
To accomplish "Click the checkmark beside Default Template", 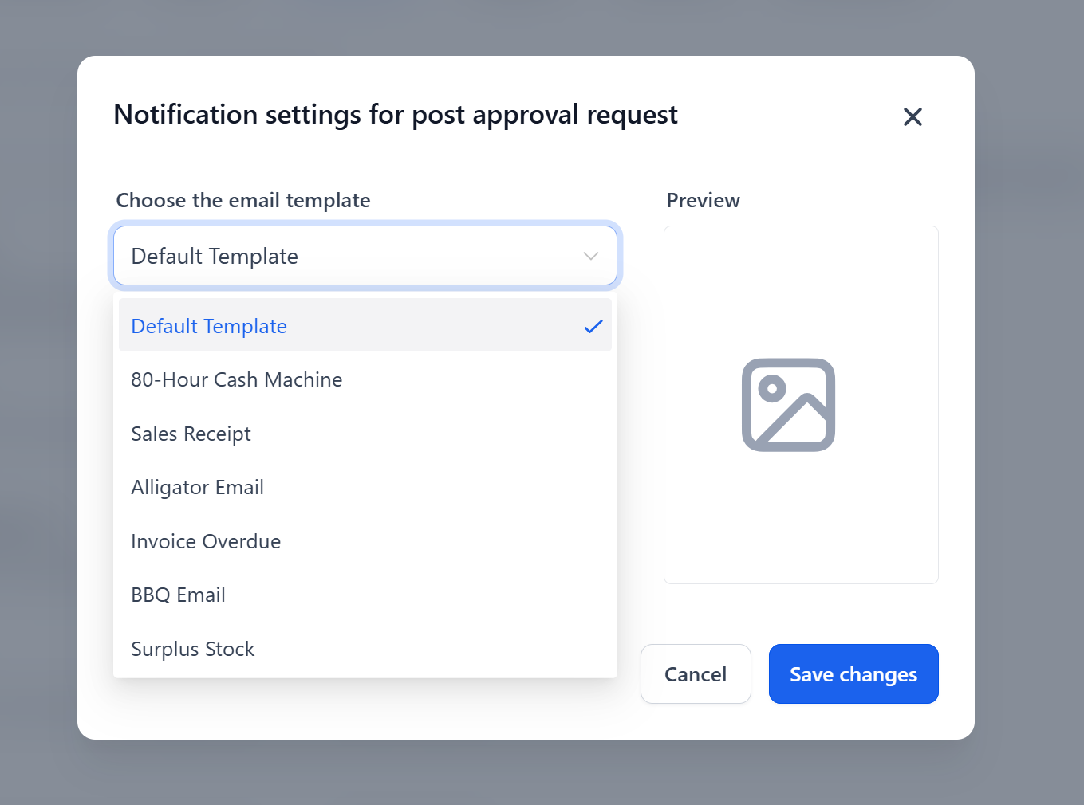I will click(x=593, y=326).
